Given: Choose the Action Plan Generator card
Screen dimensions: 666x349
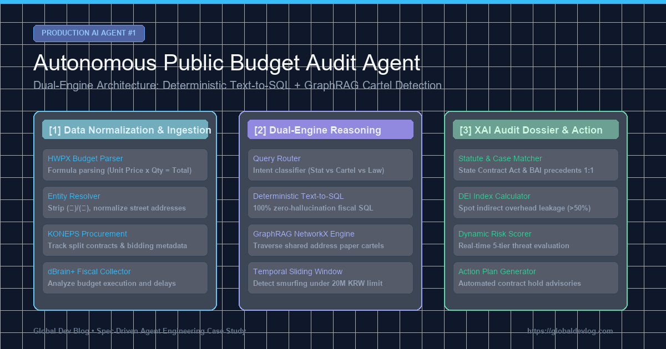Looking at the screenshot, I should point(536,278).
